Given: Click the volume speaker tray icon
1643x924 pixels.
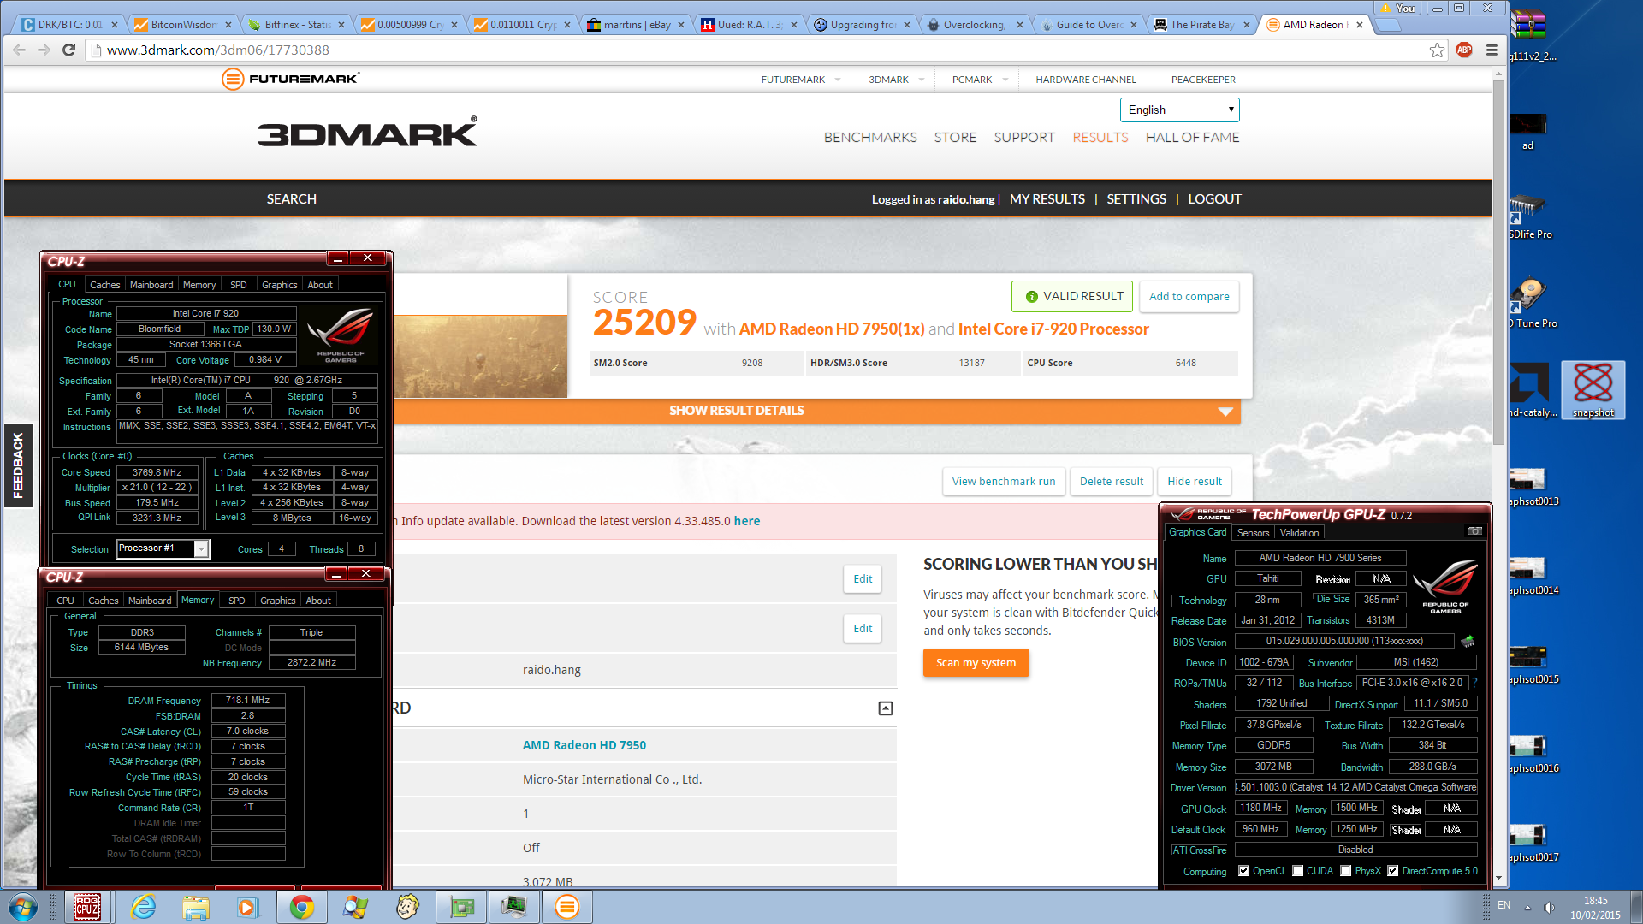Looking at the screenshot, I should pos(1549,907).
